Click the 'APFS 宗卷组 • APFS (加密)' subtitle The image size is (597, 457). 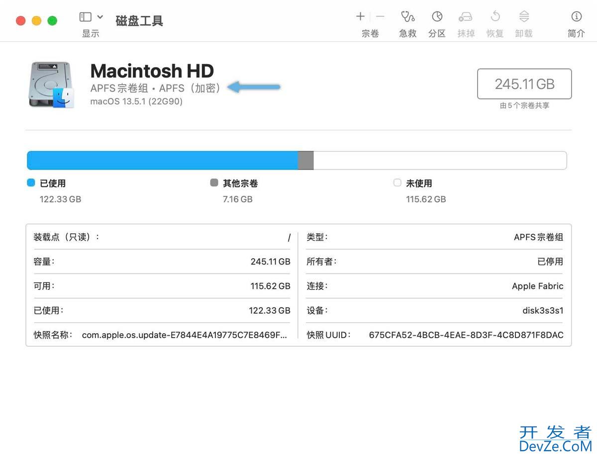pyautogui.click(x=156, y=88)
